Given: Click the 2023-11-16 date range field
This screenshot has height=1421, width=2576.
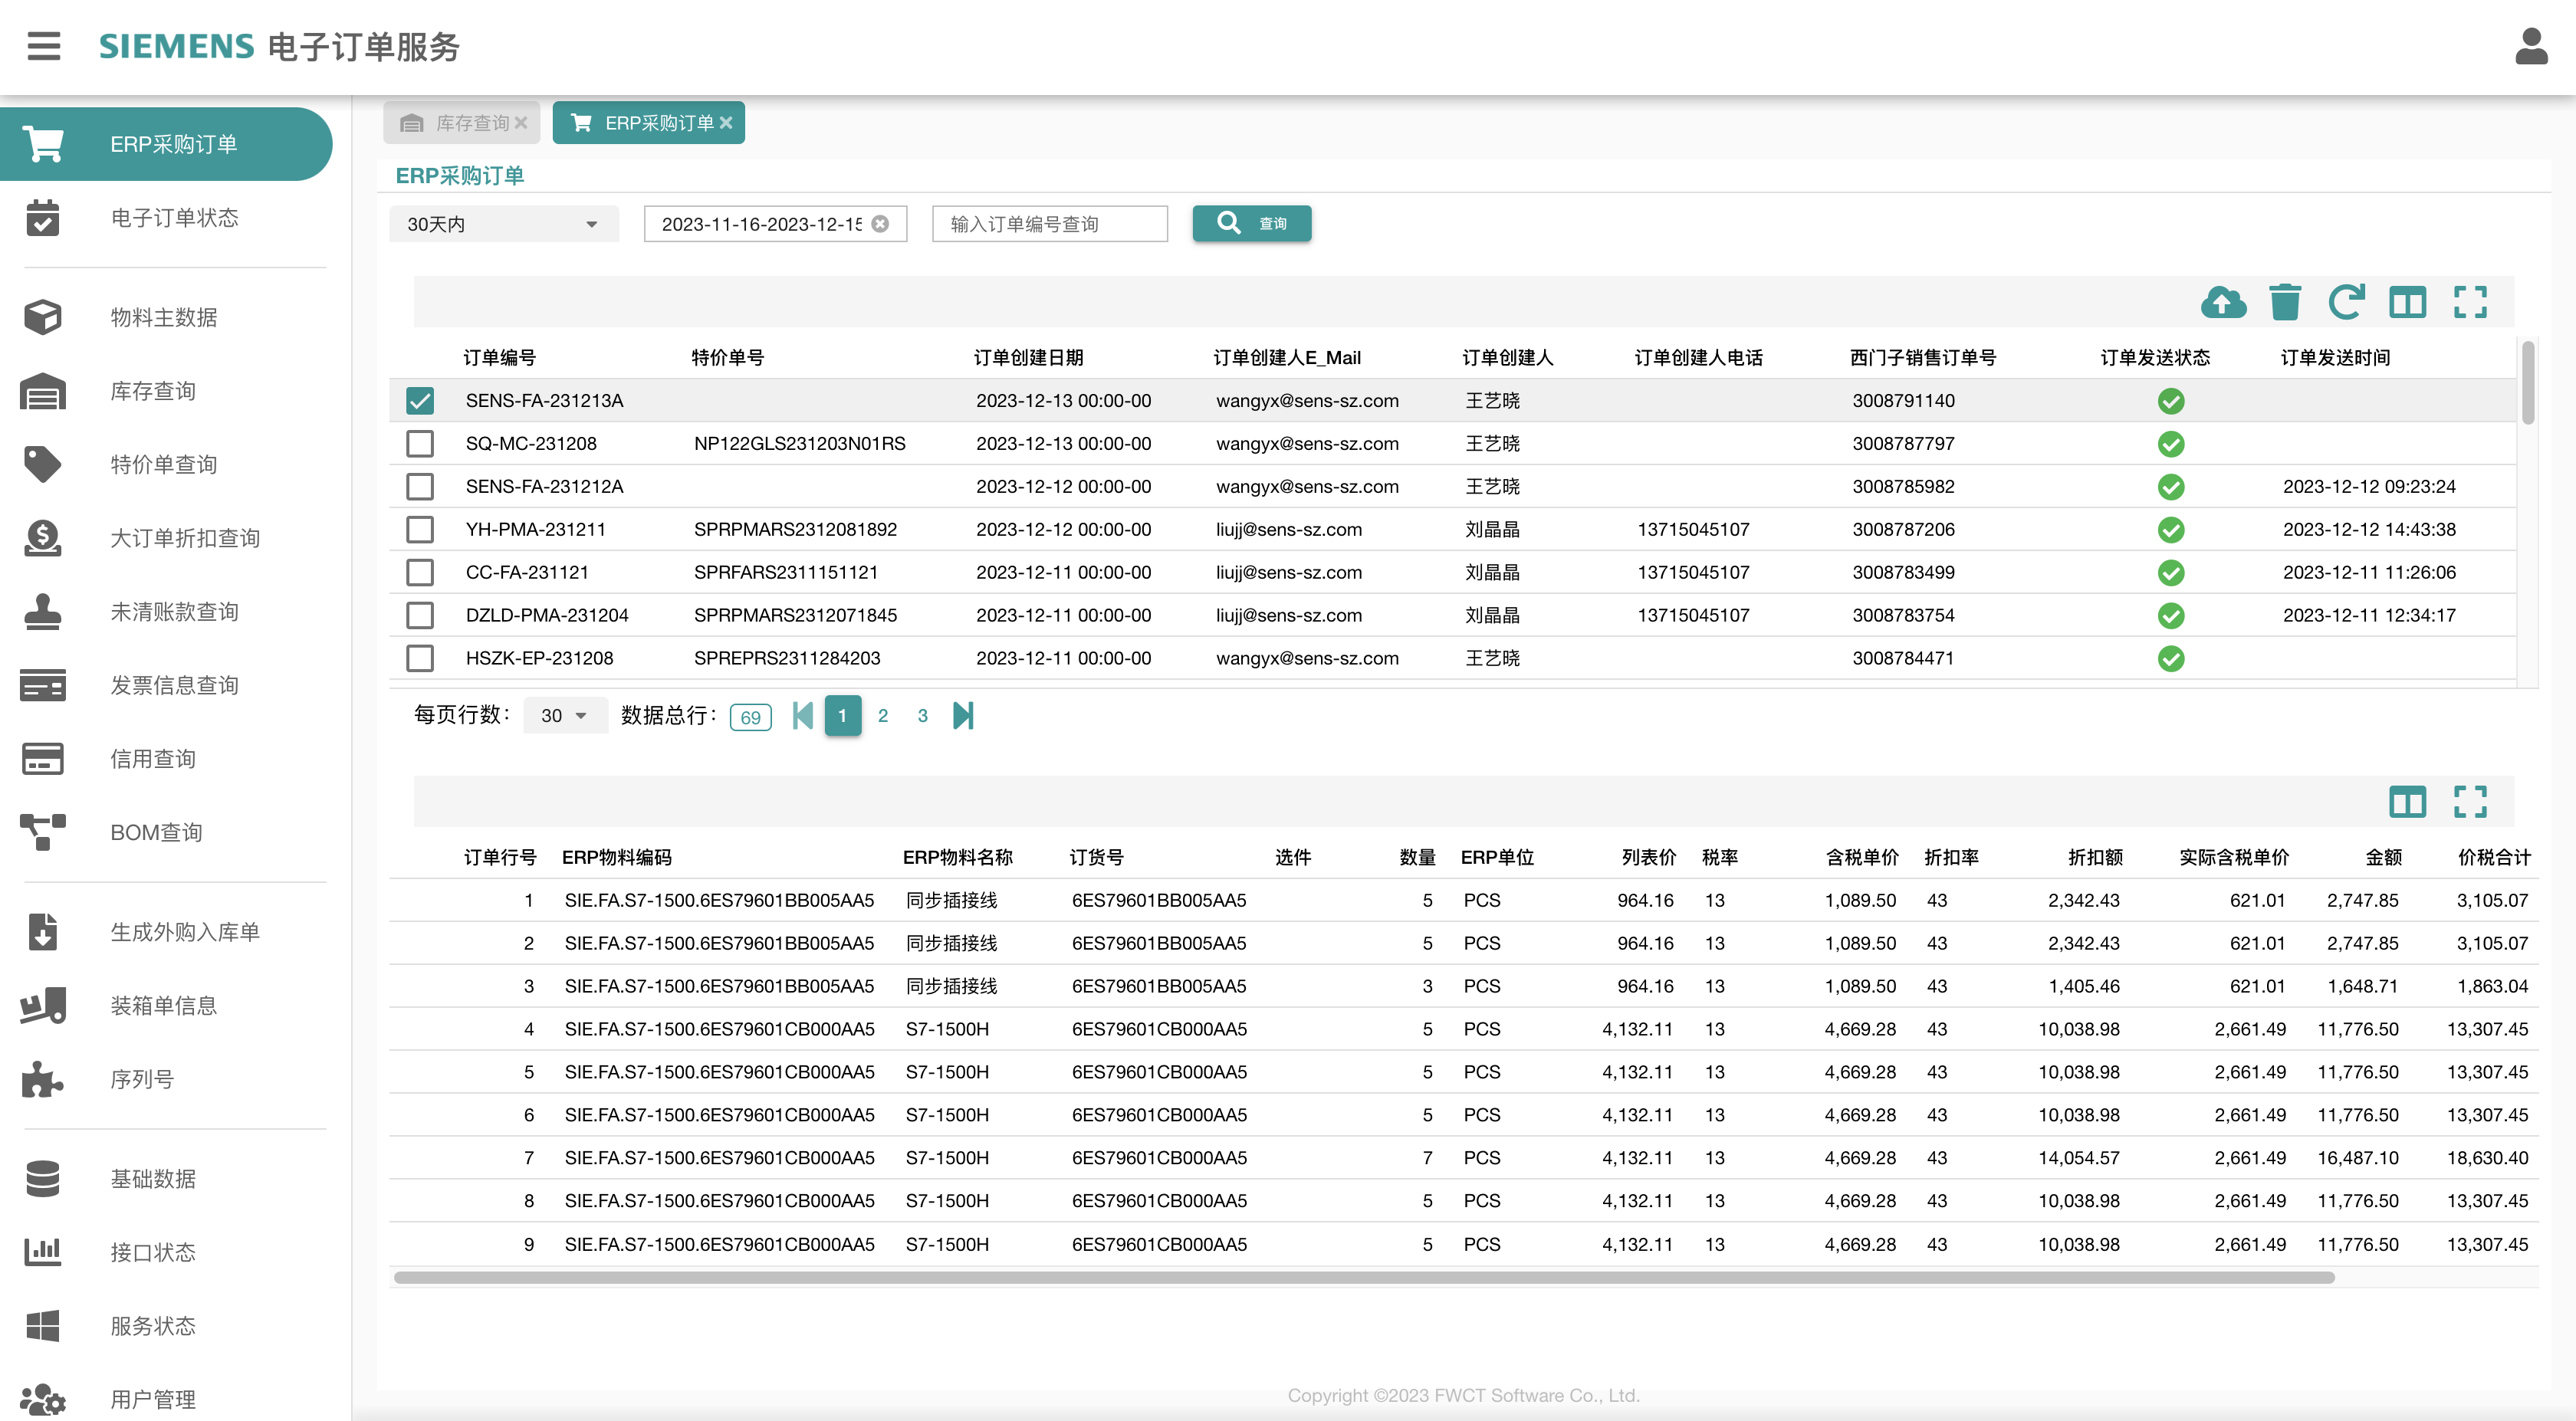Looking at the screenshot, I should [x=776, y=224].
